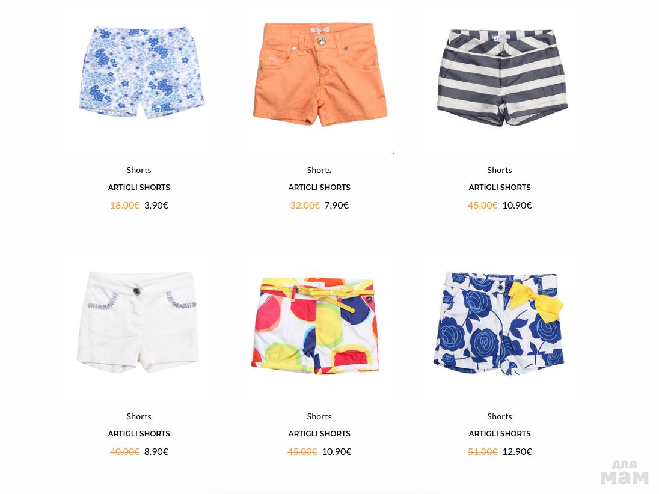The image size is (659, 494).
Task: Open the white embroidered shorts product image
Action: pos(138,322)
